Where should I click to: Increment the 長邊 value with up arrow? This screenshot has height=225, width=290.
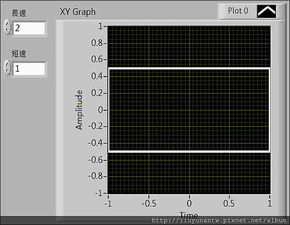(x=7, y=24)
